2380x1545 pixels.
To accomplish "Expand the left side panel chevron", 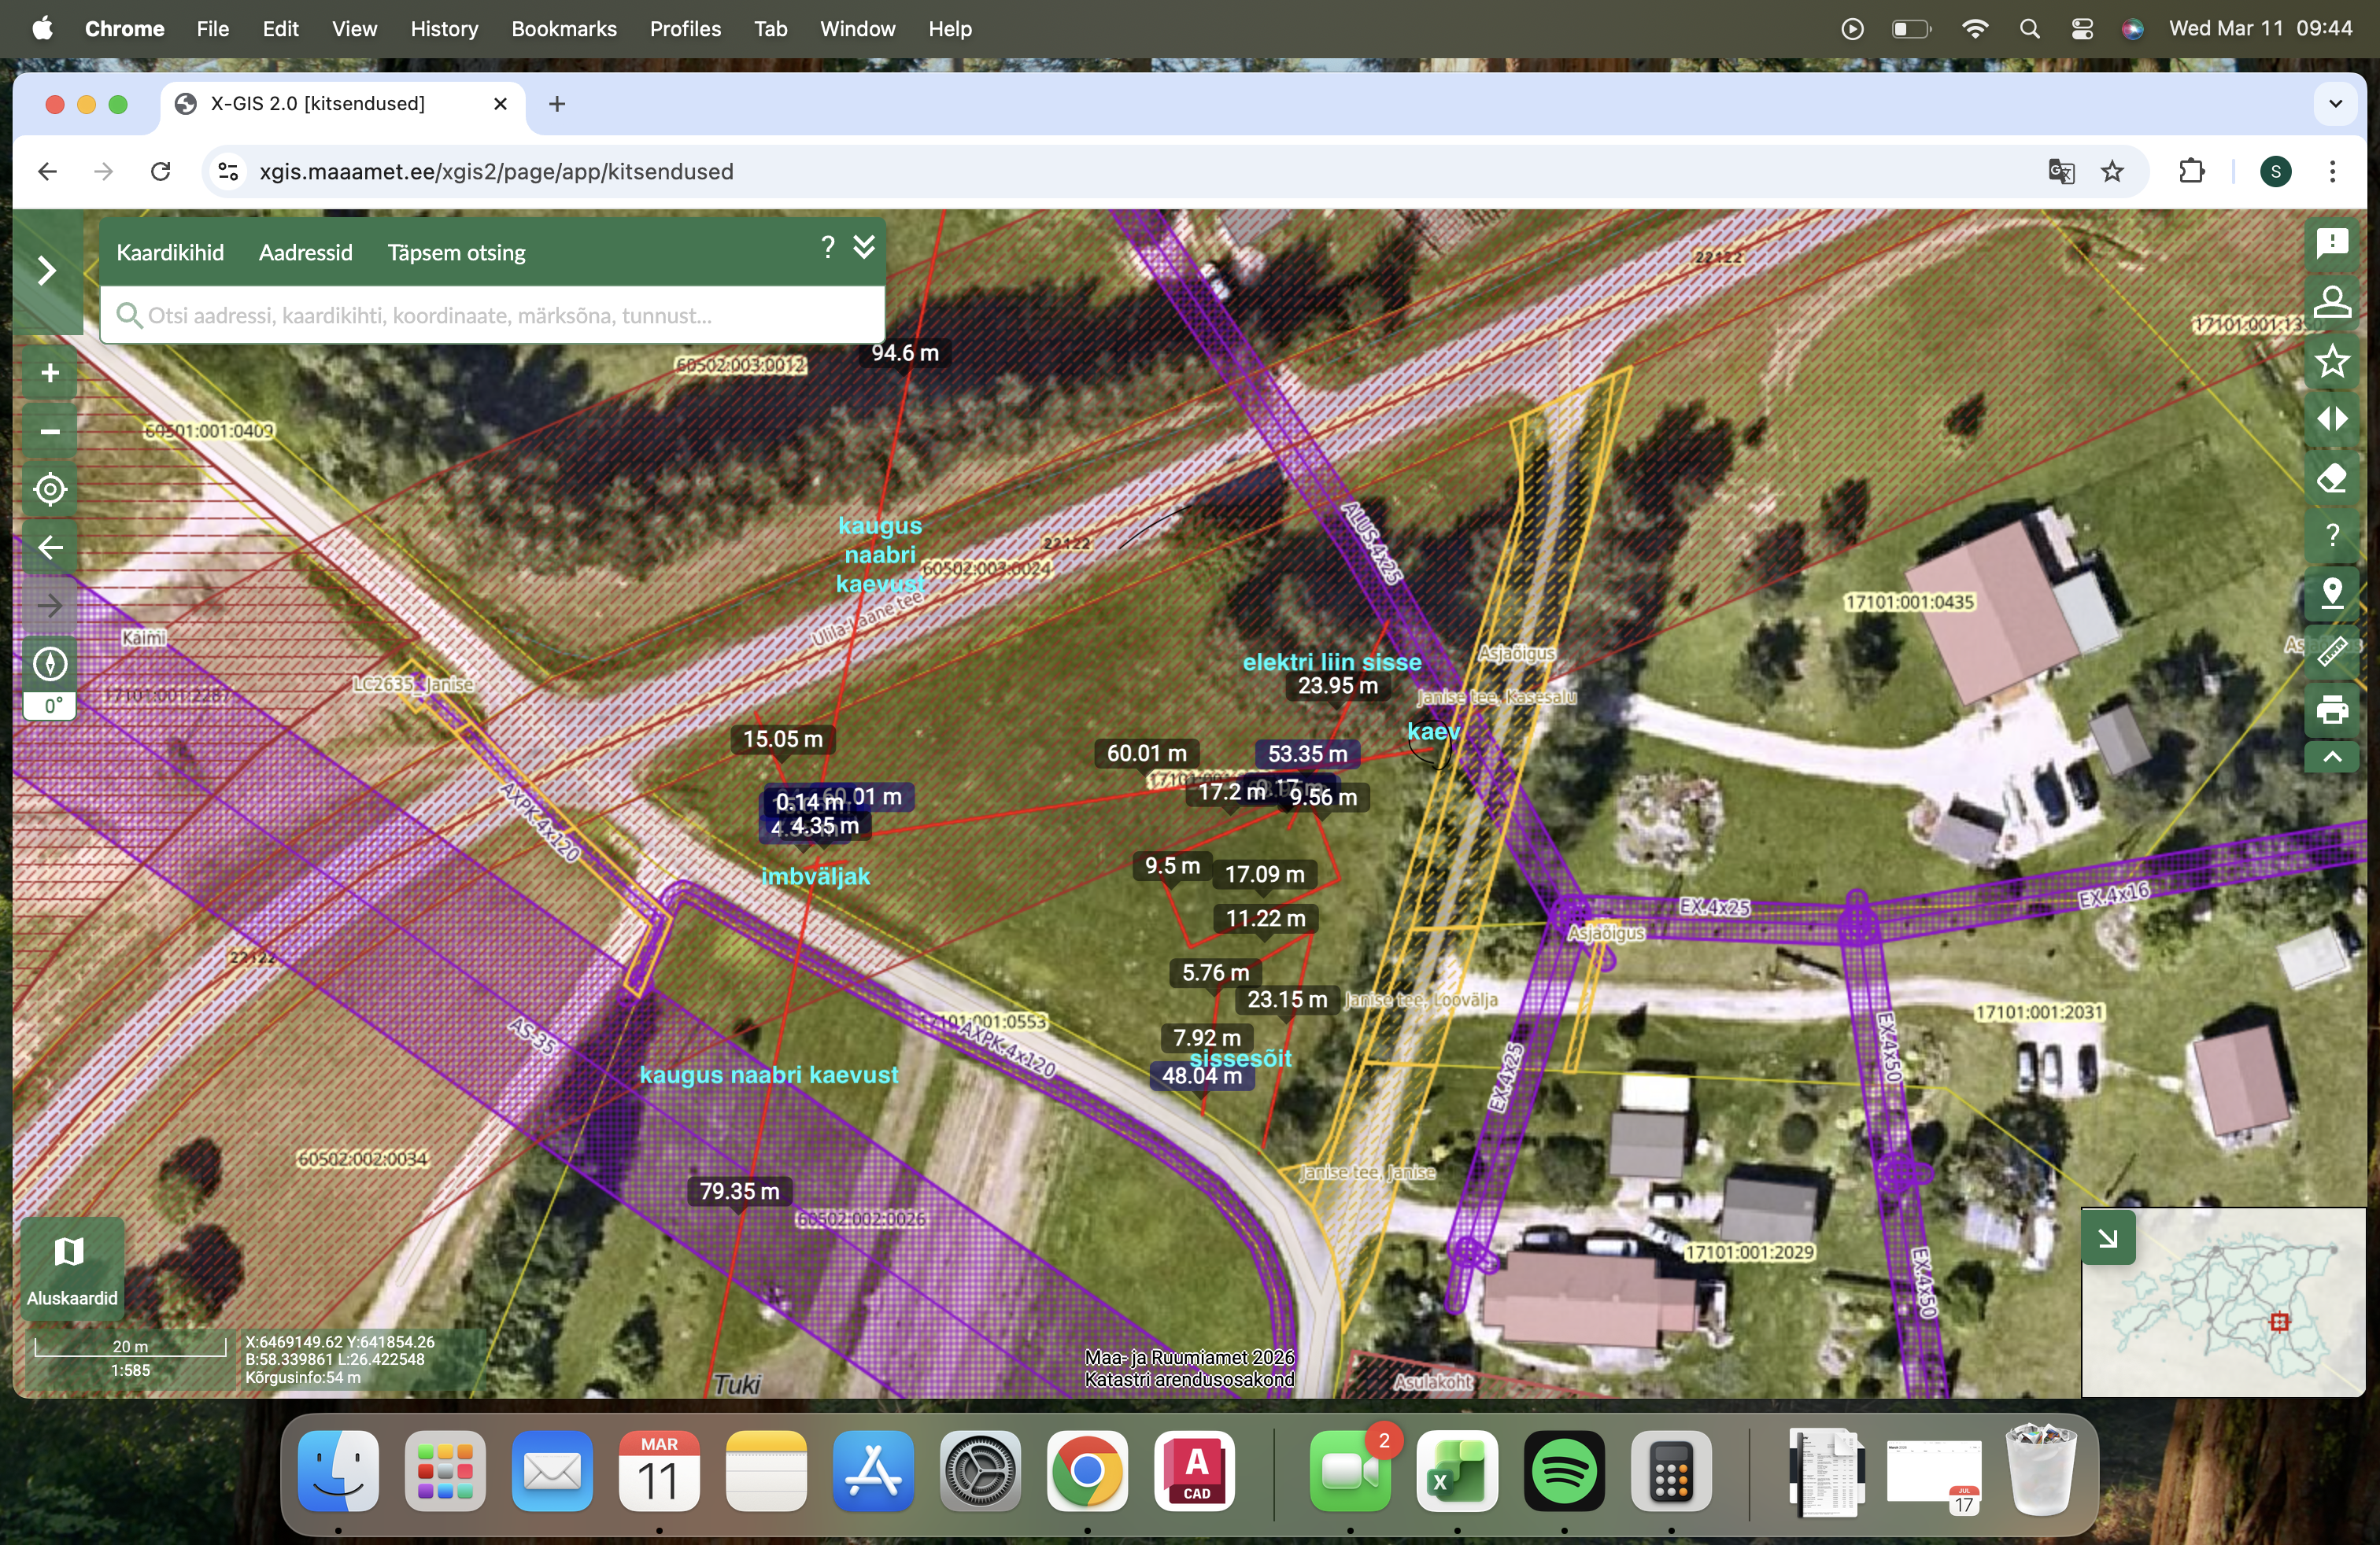I will click(x=47, y=271).
